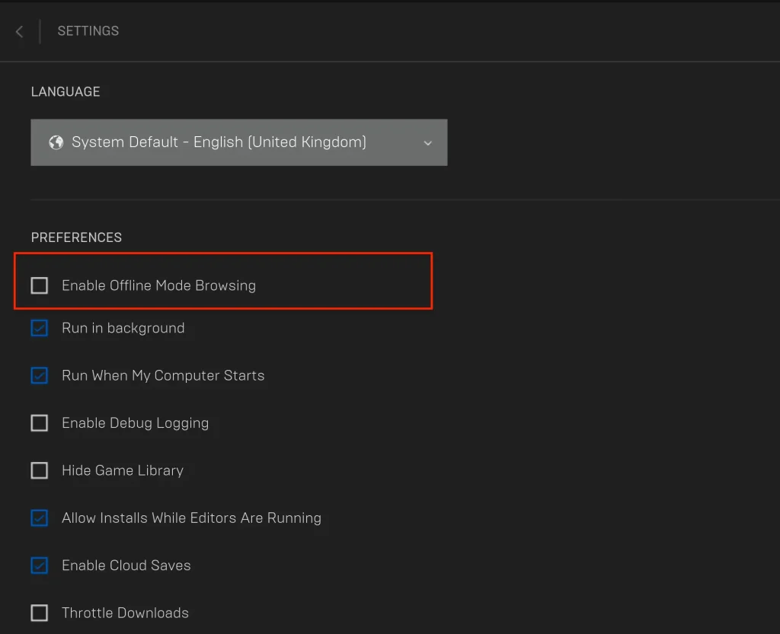Disable Run in background
The width and height of the screenshot is (780, 634).
pos(39,328)
